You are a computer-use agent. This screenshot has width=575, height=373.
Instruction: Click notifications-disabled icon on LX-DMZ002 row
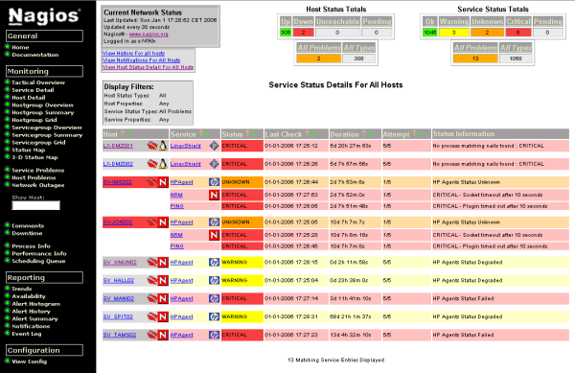coord(151,164)
